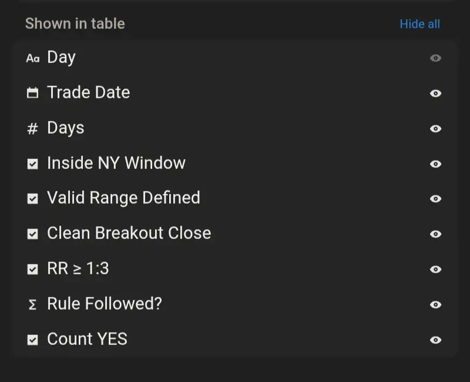Toggle the eye icon for RR ≥ 1:3
Image resolution: width=470 pixels, height=382 pixels.
click(435, 270)
